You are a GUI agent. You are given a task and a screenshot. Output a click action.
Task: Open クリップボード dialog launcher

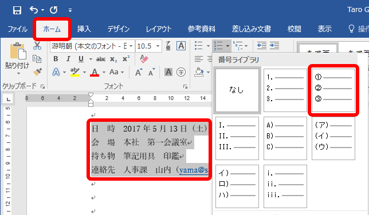[42, 86]
